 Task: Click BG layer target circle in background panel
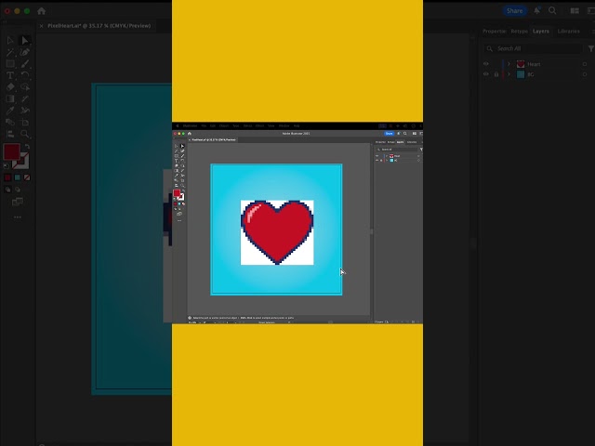coord(585,74)
